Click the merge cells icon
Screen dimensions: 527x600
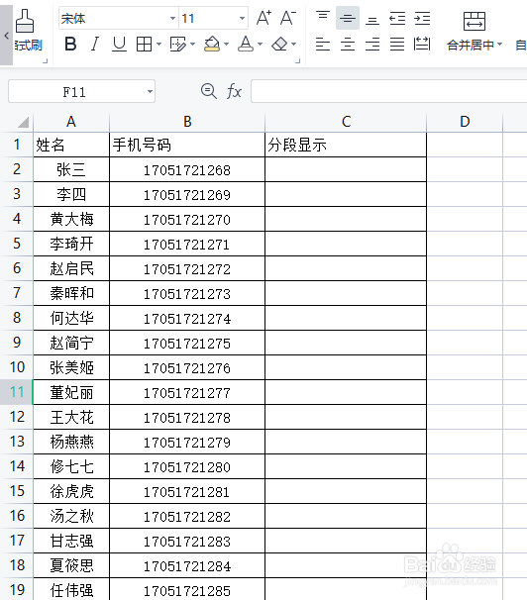[x=474, y=21]
